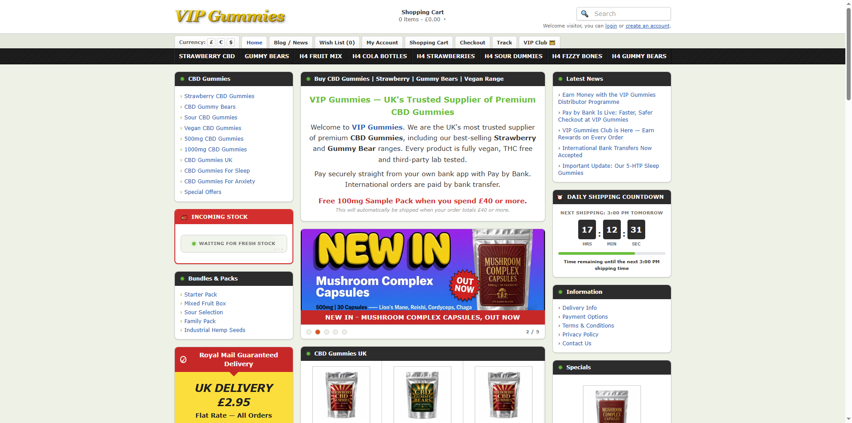Open the Home tab
852x423 pixels.
tap(254, 43)
